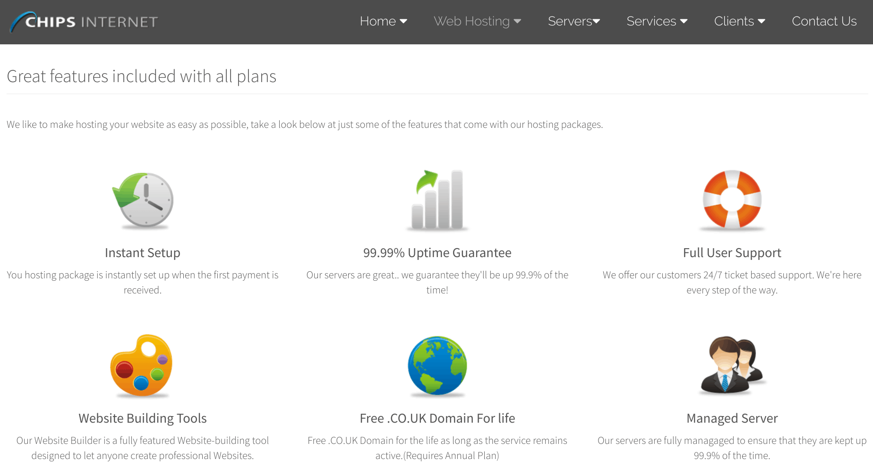Expand the Servers dropdown arrow
The image size is (873, 476).
596,21
